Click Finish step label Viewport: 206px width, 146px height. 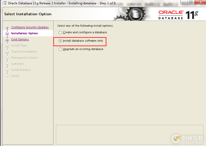pos(15,76)
